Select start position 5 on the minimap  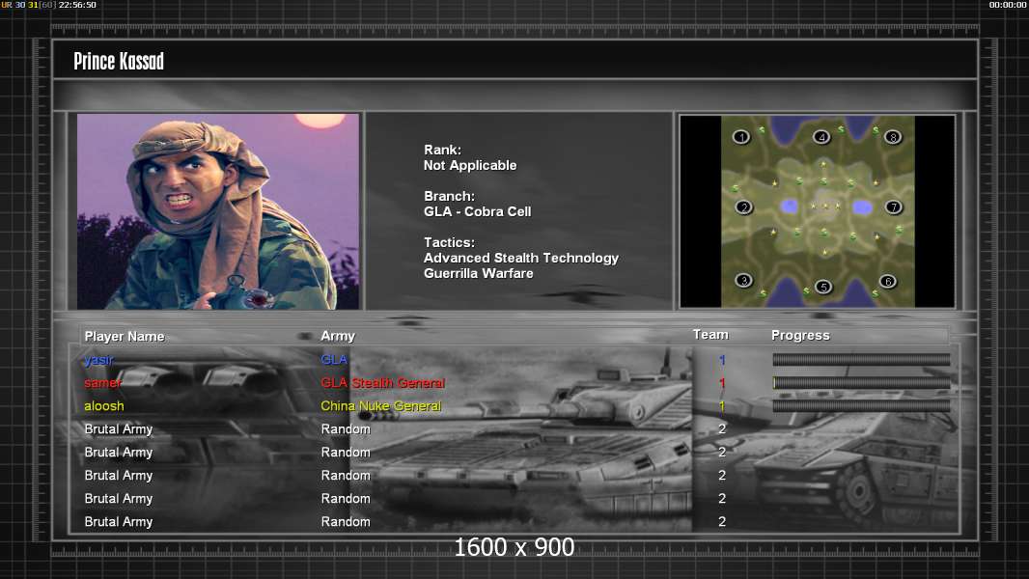[823, 287]
